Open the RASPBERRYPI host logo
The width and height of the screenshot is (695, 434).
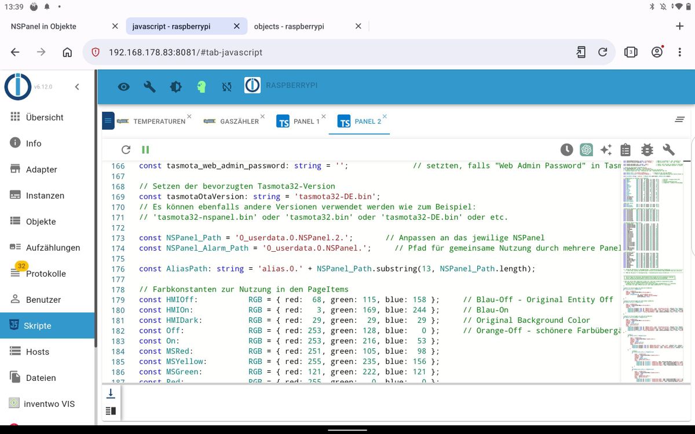252,85
